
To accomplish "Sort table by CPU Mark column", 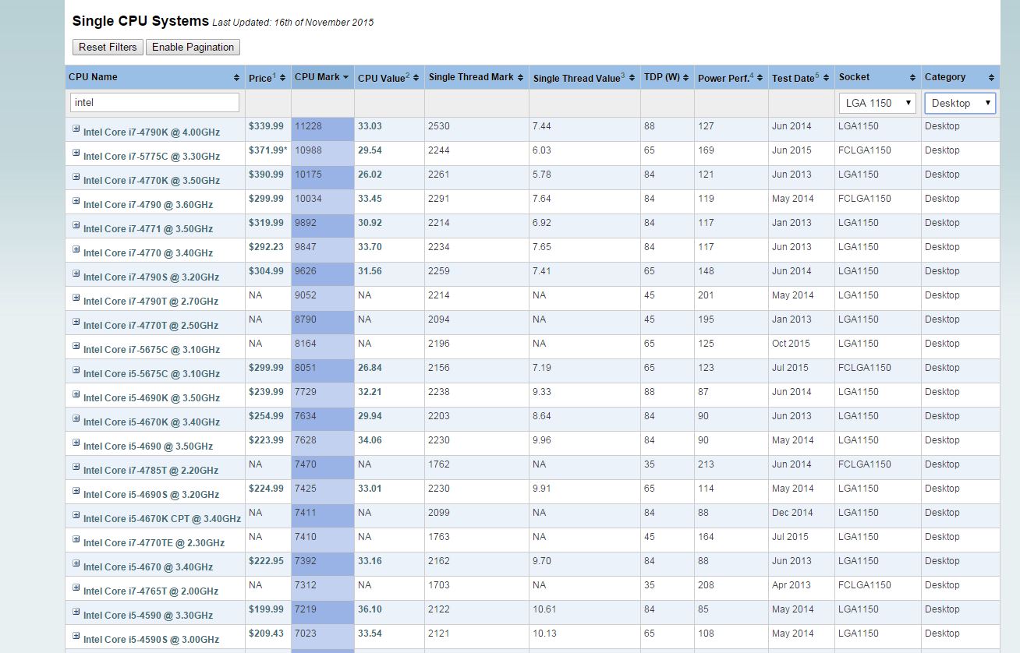I will [x=322, y=77].
